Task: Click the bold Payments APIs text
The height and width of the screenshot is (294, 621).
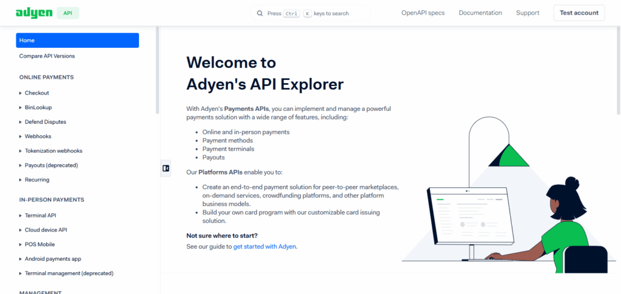Action: point(247,109)
